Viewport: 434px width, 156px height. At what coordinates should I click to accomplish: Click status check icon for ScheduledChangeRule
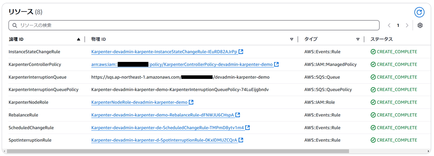click(x=373, y=128)
